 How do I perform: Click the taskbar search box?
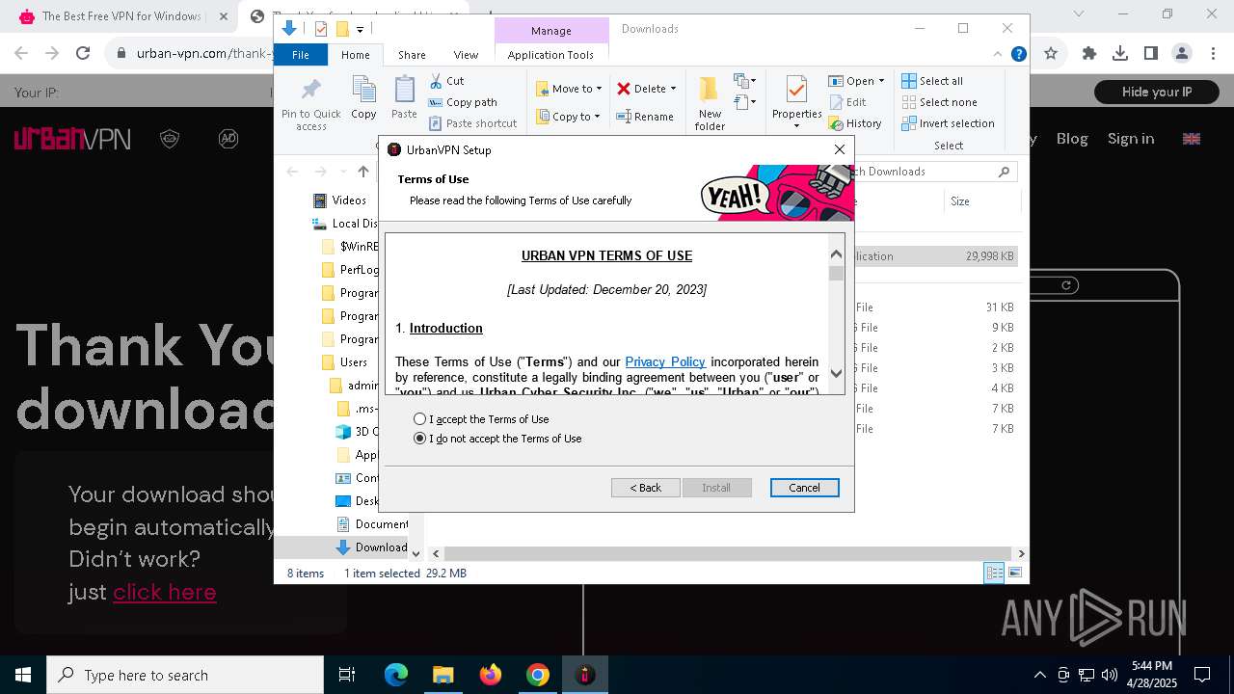pos(185,675)
